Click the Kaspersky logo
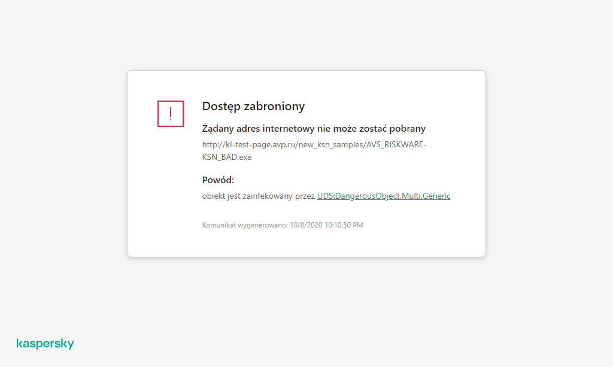 [45, 344]
